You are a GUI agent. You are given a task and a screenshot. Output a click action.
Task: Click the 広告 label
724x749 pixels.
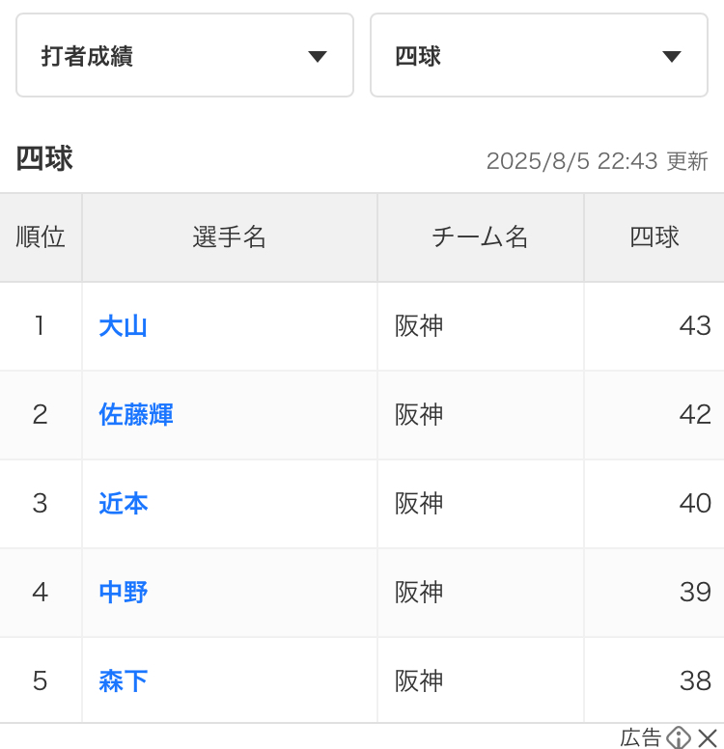point(640,738)
